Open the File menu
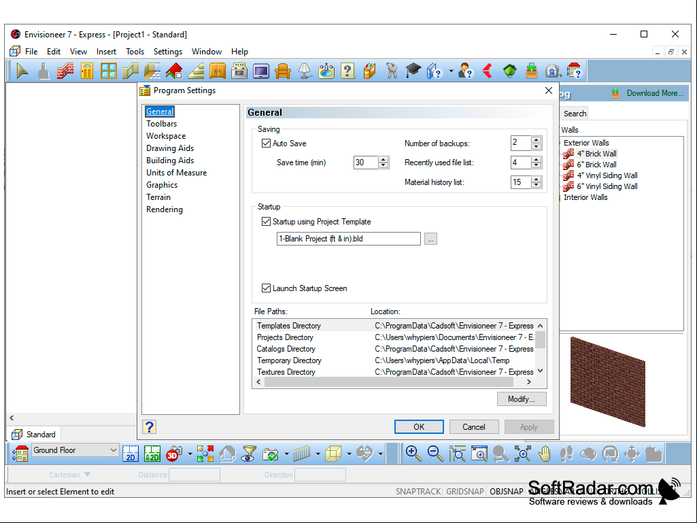This screenshot has height=523, width=697. (31, 52)
